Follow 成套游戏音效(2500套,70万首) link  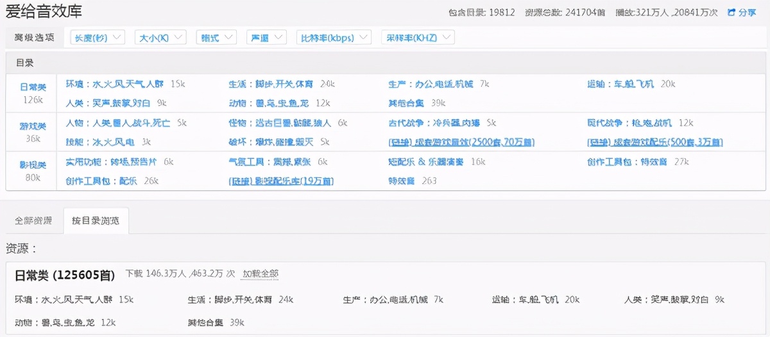click(461, 142)
